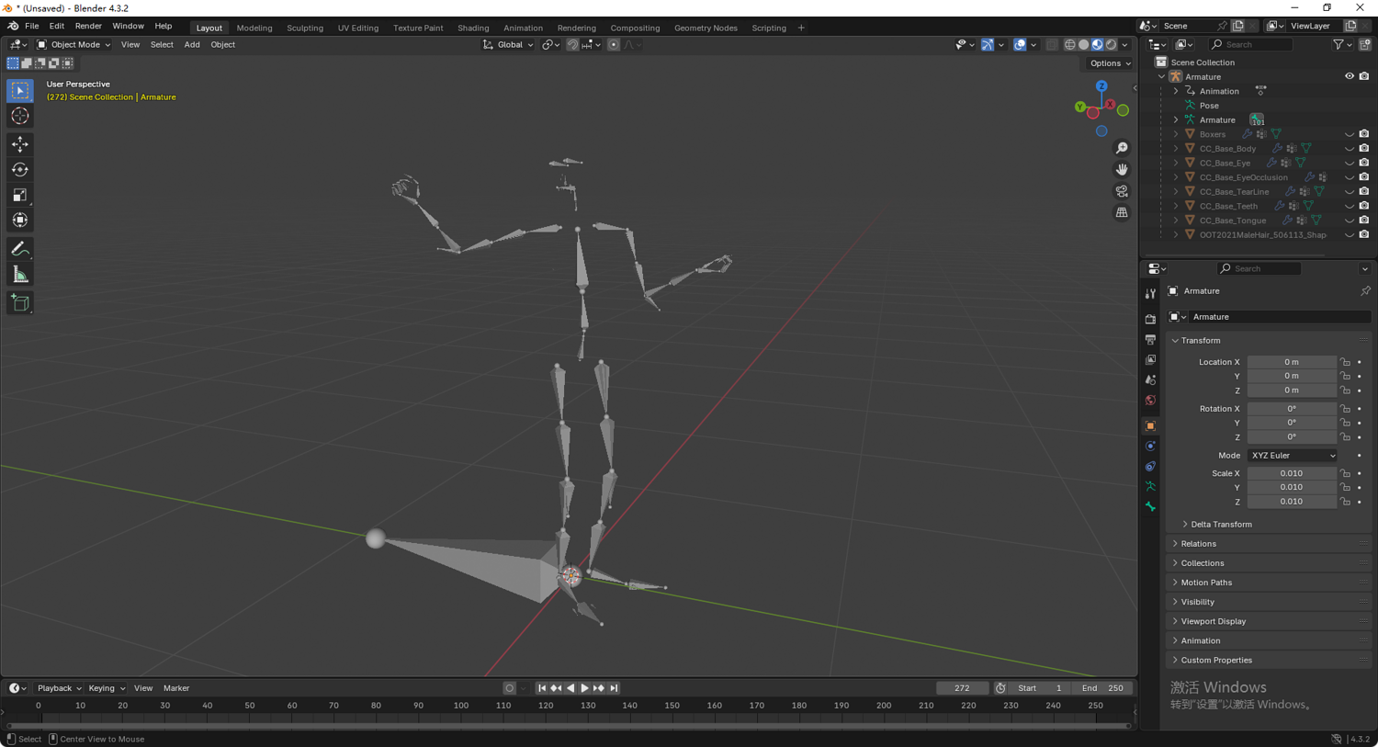Jump to the timeline end frame
This screenshot has width=1378, height=747.
tap(614, 688)
